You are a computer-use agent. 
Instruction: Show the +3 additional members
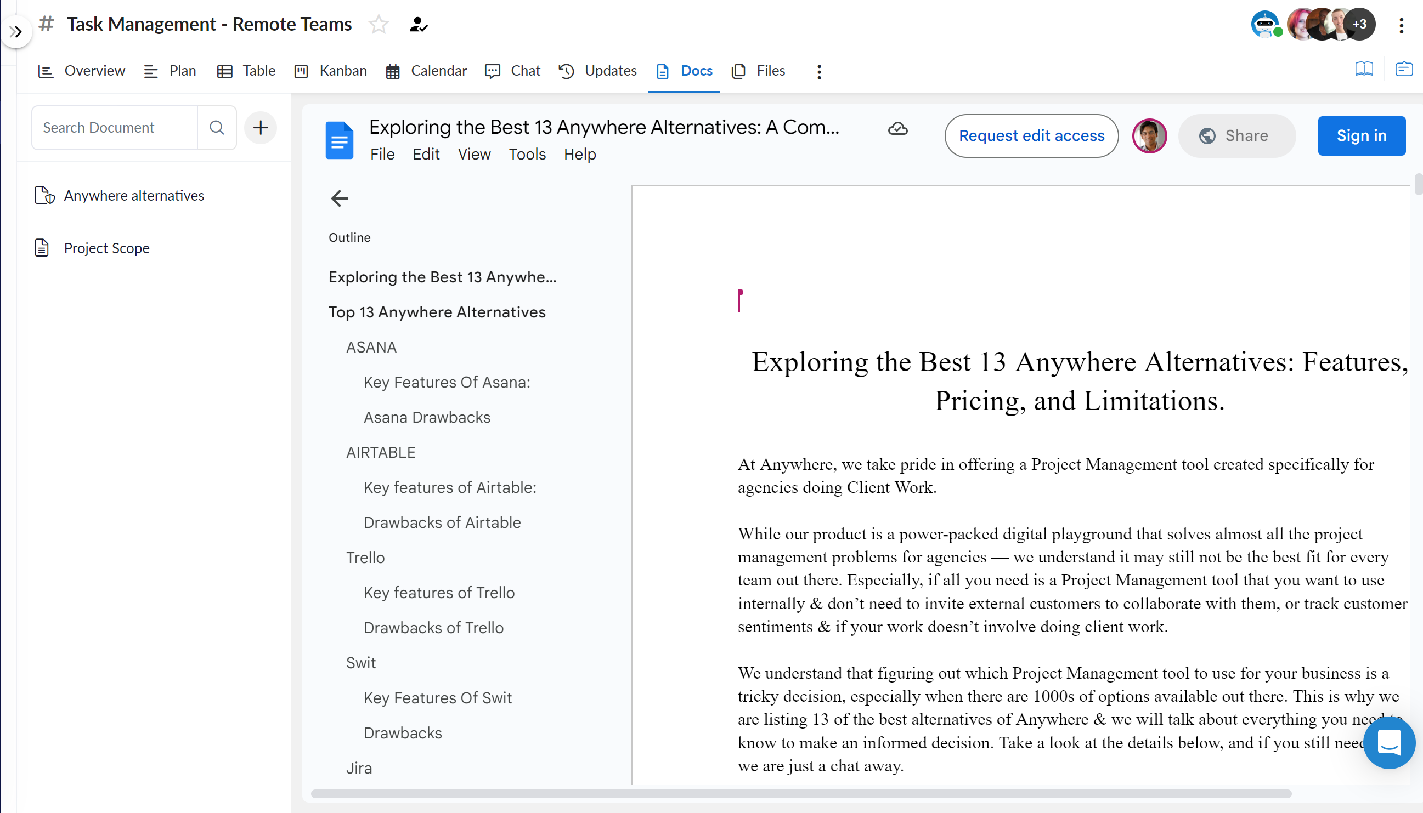[1359, 25]
